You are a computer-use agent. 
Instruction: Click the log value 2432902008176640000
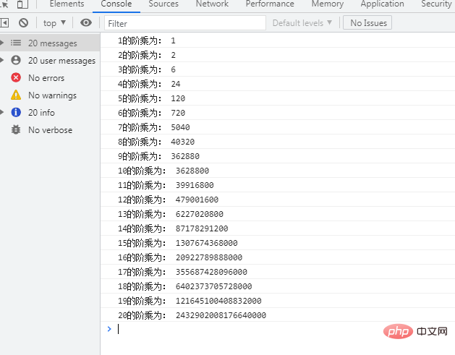tap(221, 315)
